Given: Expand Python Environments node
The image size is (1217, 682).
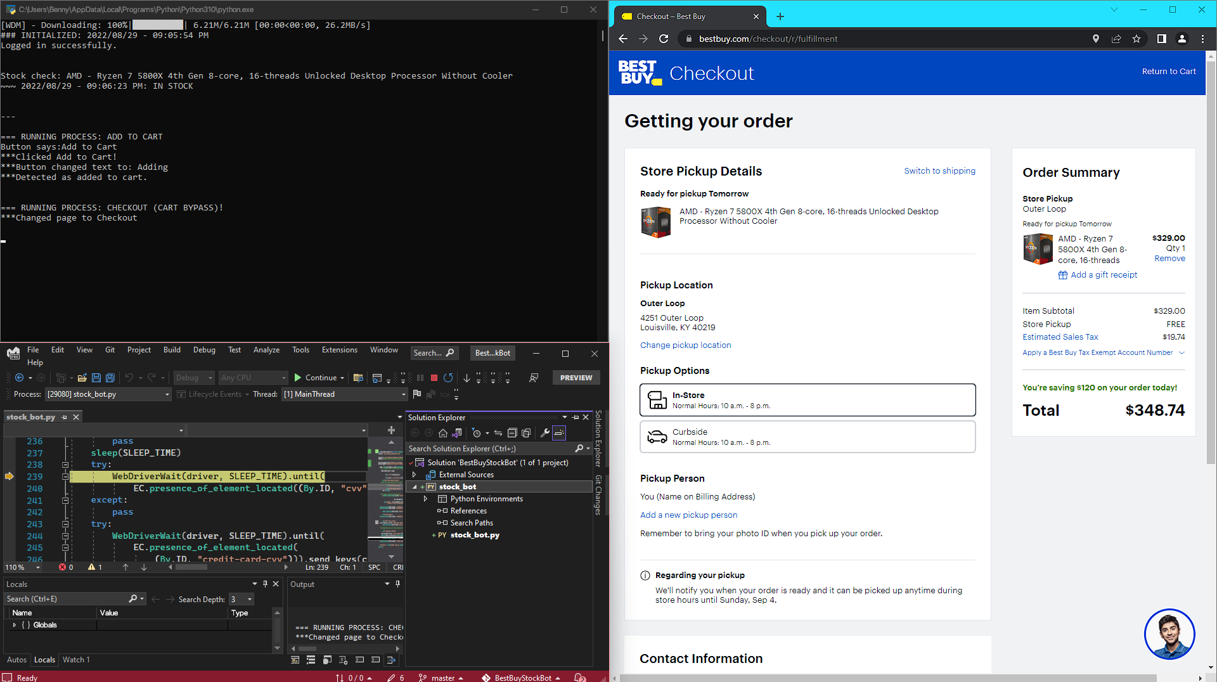Looking at the screenshot, I should (x=426, y=499).
